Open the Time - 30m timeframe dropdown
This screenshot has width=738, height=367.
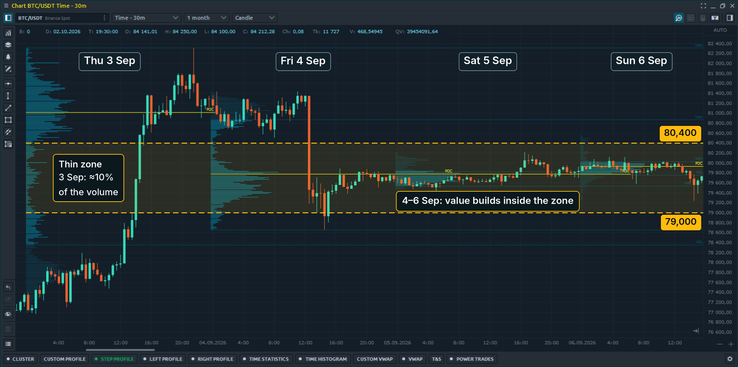pos(147,18)
